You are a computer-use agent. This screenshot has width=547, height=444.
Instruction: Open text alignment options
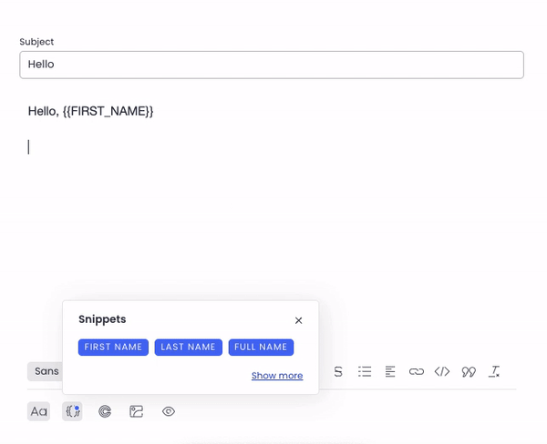tap(390, 371)
